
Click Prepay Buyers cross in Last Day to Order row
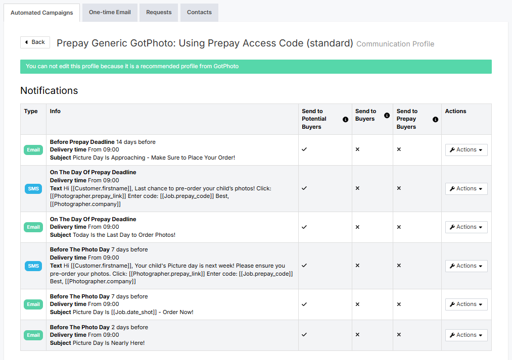[399, 227]
